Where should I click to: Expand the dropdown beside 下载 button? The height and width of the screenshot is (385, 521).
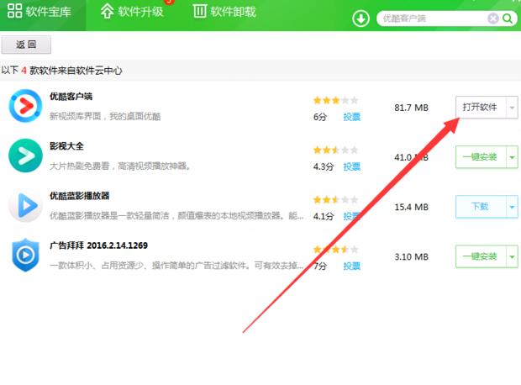coord(512,207)
